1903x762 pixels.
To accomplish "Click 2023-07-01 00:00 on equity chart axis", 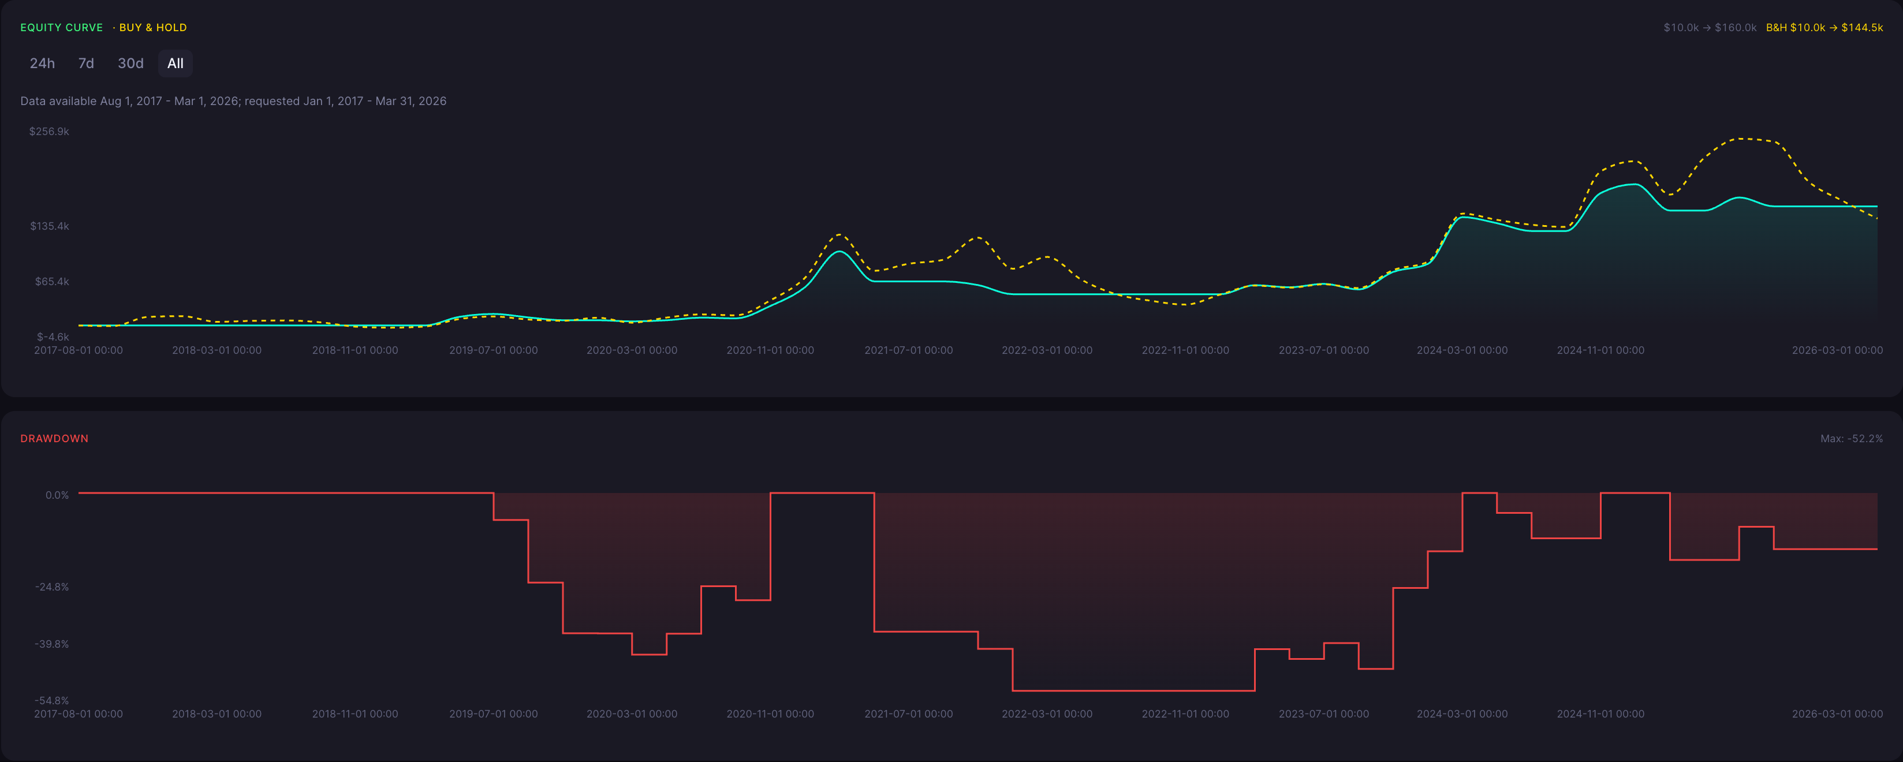I will 1324,350.
